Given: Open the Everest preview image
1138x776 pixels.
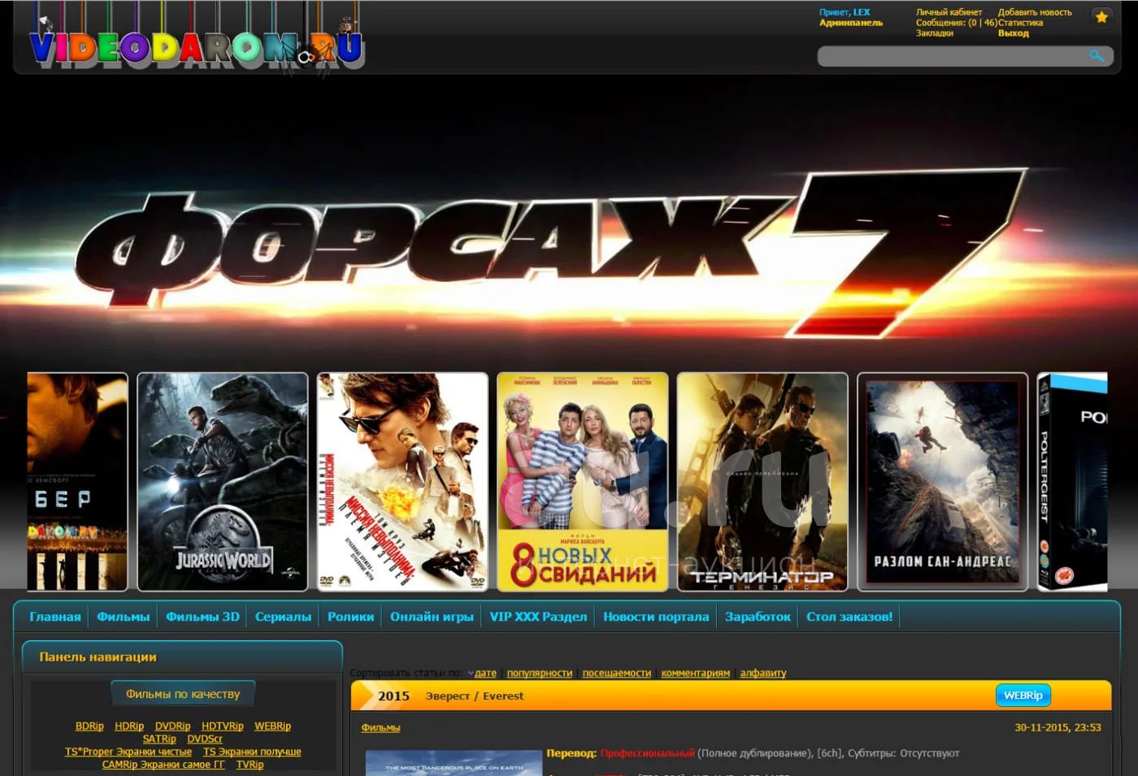Looking at the screenshot, I should tap(454, 763).
